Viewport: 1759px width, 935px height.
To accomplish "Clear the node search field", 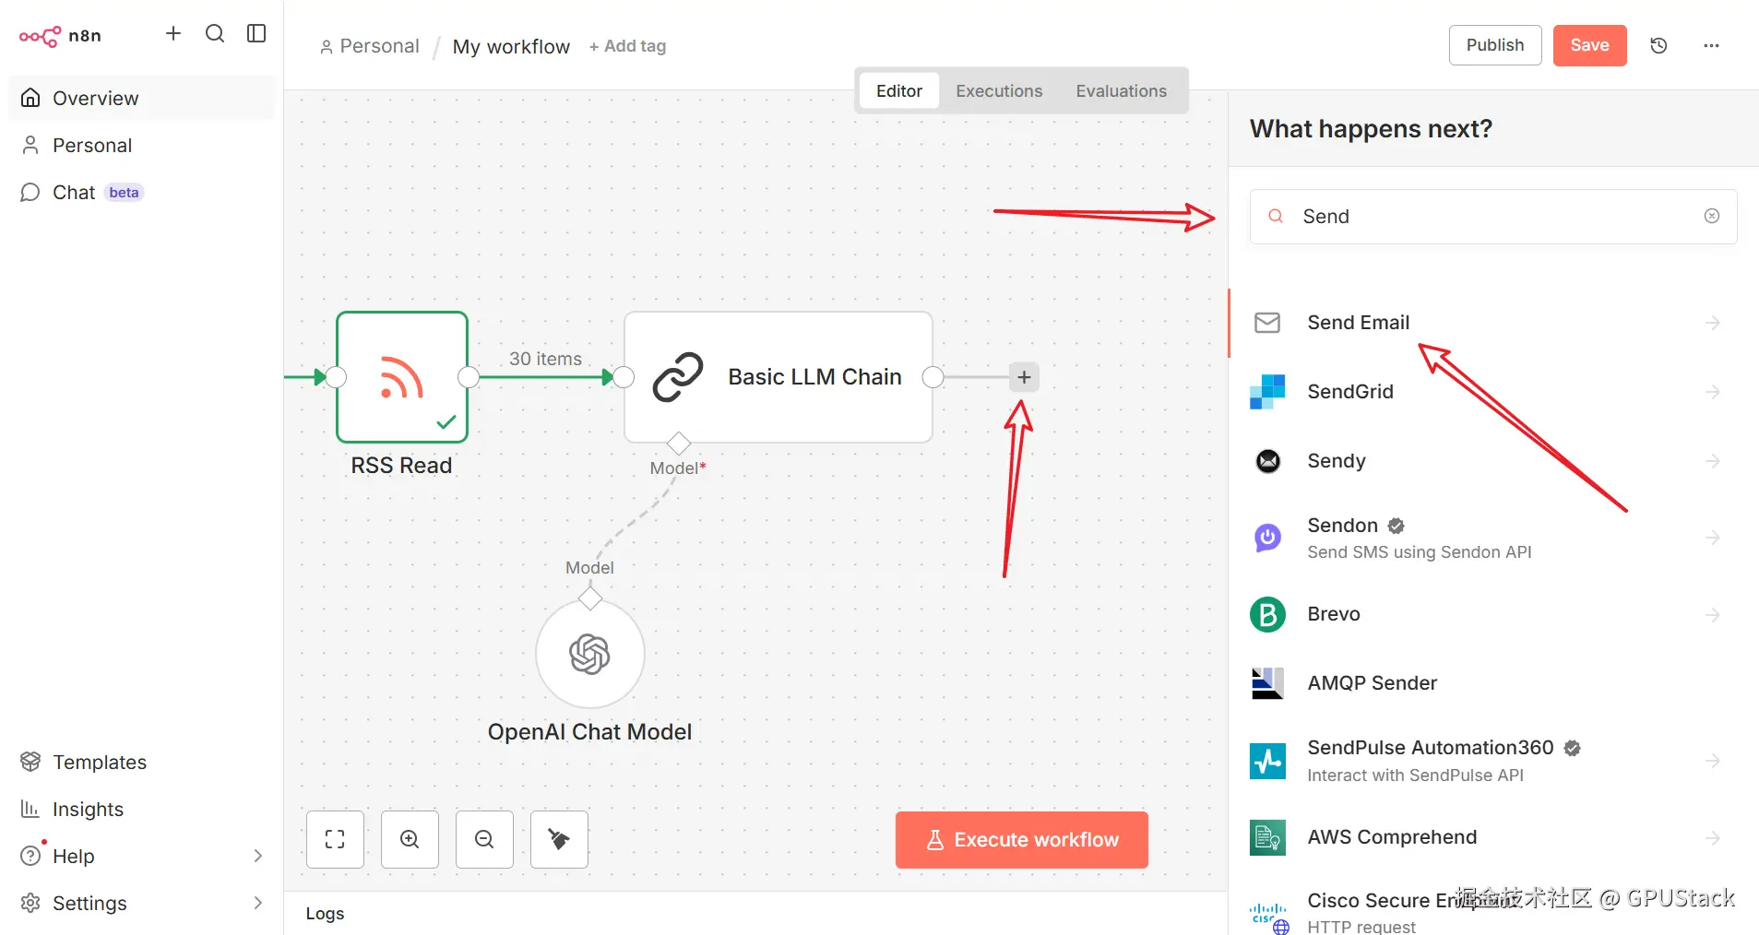I will [x=1712, y=216].
